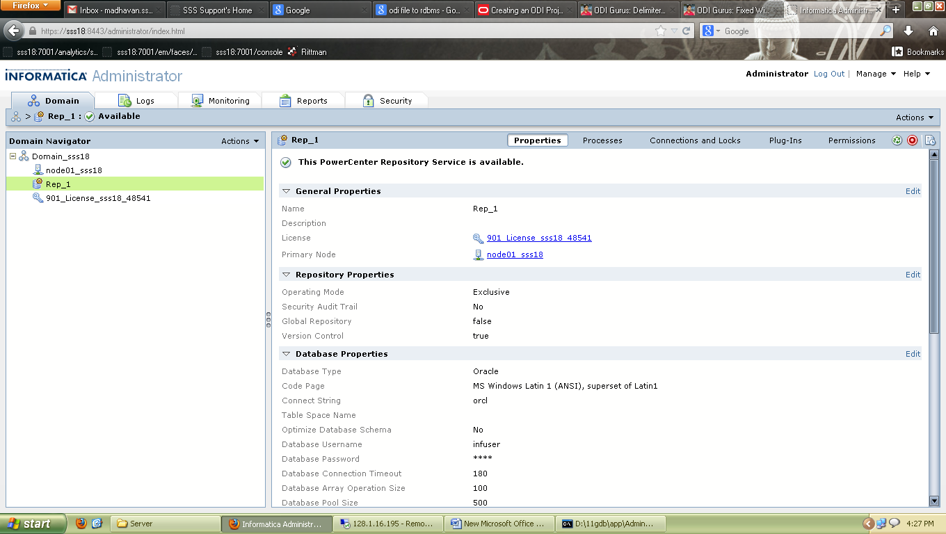The image size is (946, 534).
Task: Switch to the Inbox browser tab
Action: pos(115,10)
